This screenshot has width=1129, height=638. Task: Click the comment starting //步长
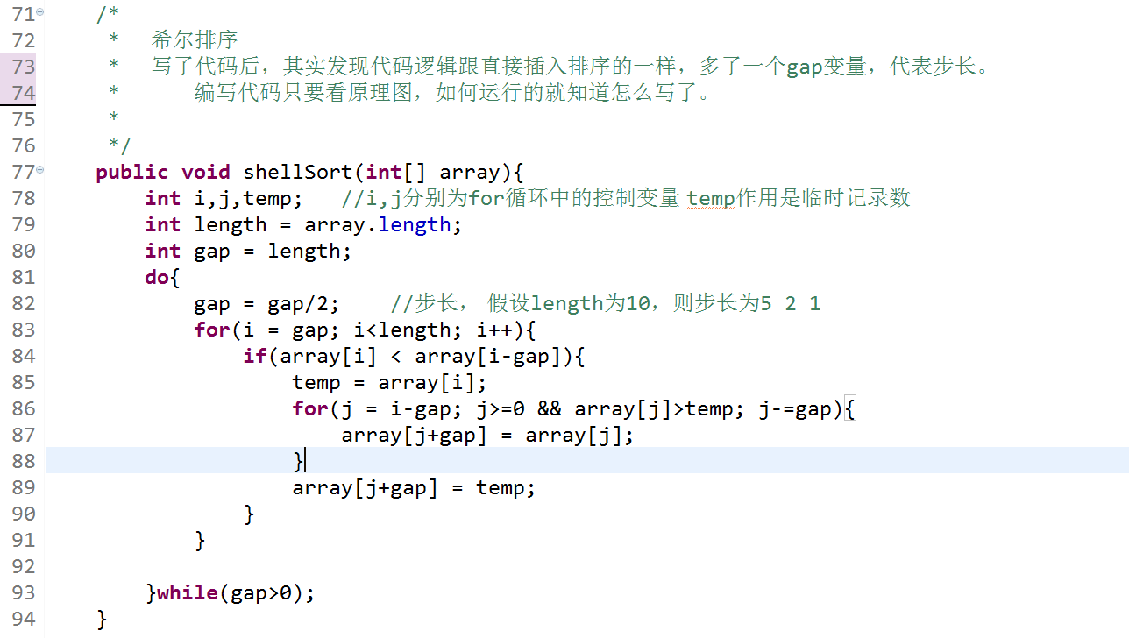606,303
